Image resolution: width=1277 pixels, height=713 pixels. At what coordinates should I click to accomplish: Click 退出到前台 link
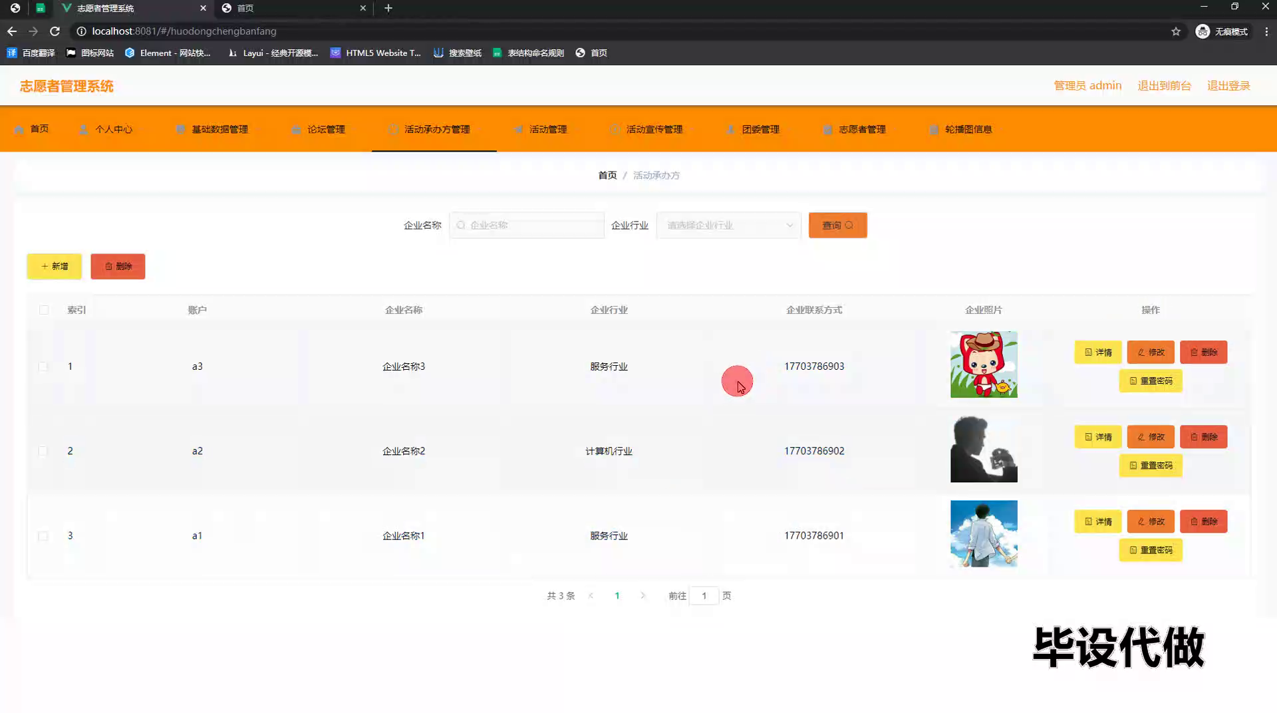(x=1164, y=86)
